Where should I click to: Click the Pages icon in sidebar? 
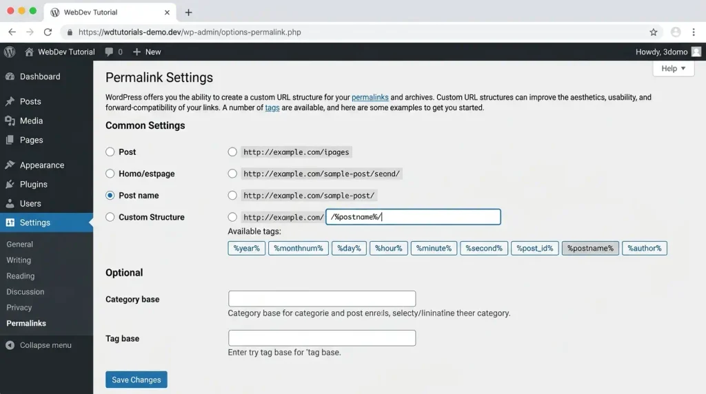[10, 140]
